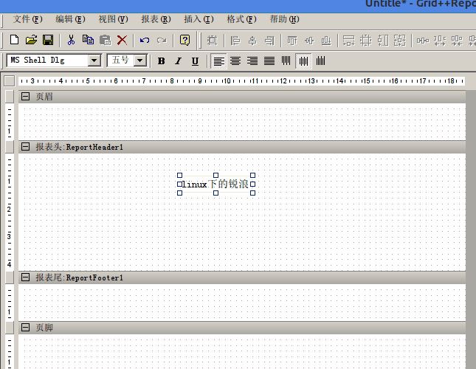Open the 视图(V) menu

(x=113, y=19)
